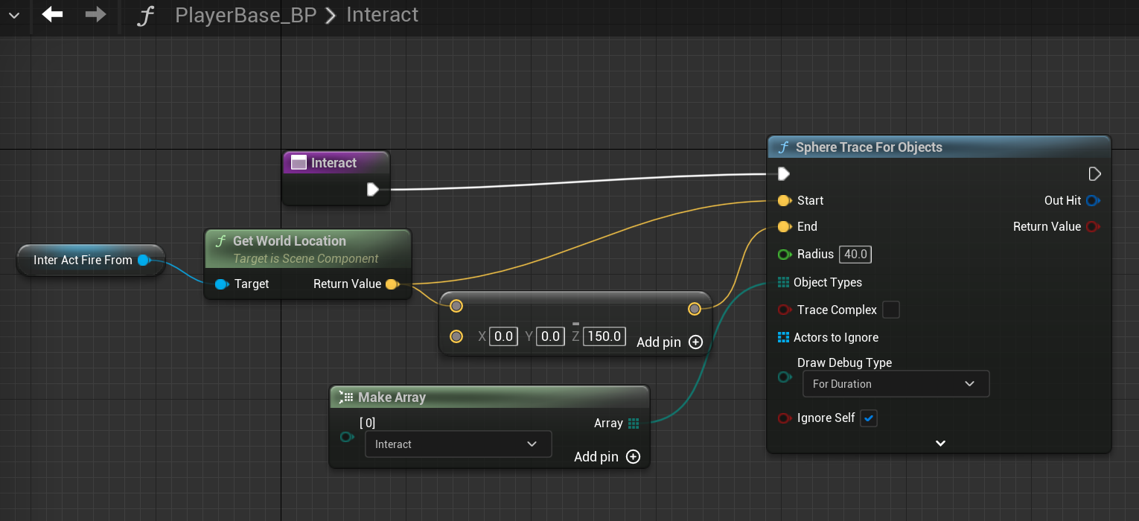
Task: Click the [0] input pin on Make Array
Action: point(346,437)
